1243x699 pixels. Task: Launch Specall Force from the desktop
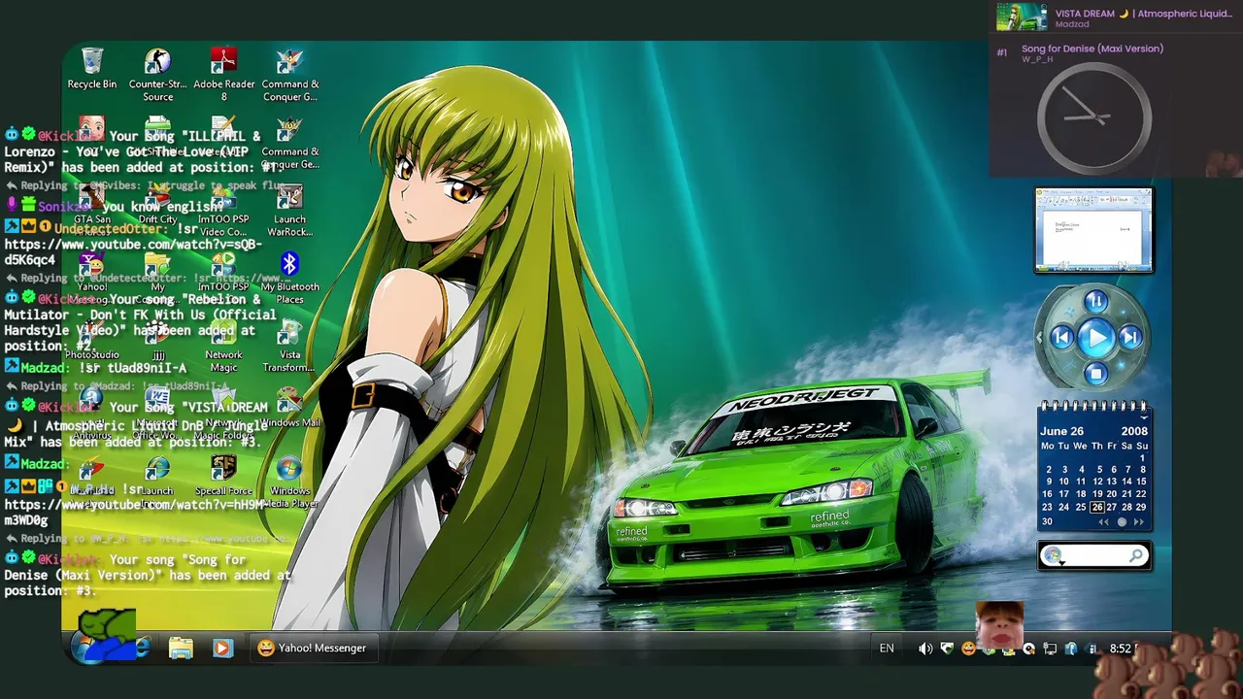(223, 476)
